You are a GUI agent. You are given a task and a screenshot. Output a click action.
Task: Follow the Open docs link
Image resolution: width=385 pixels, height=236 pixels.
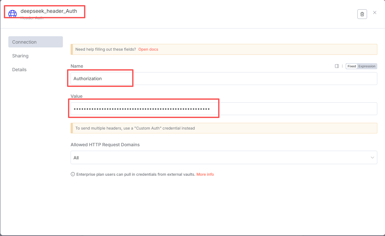148,49
